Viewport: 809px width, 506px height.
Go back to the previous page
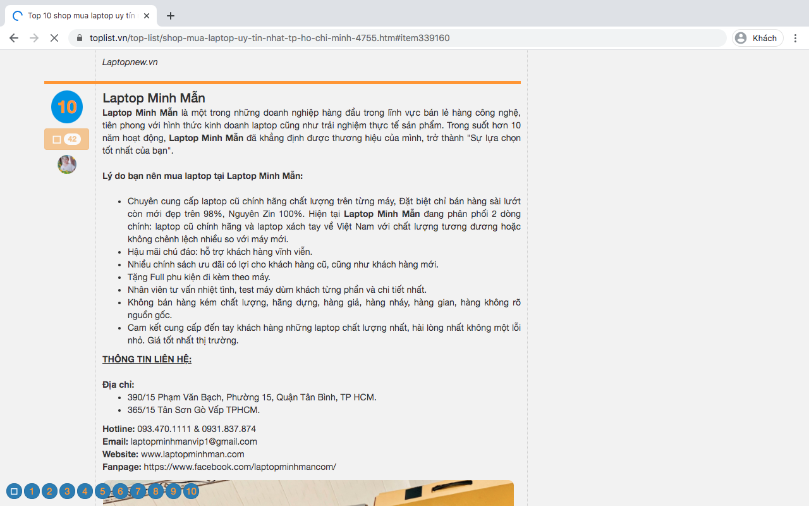[x=14, y=38]
